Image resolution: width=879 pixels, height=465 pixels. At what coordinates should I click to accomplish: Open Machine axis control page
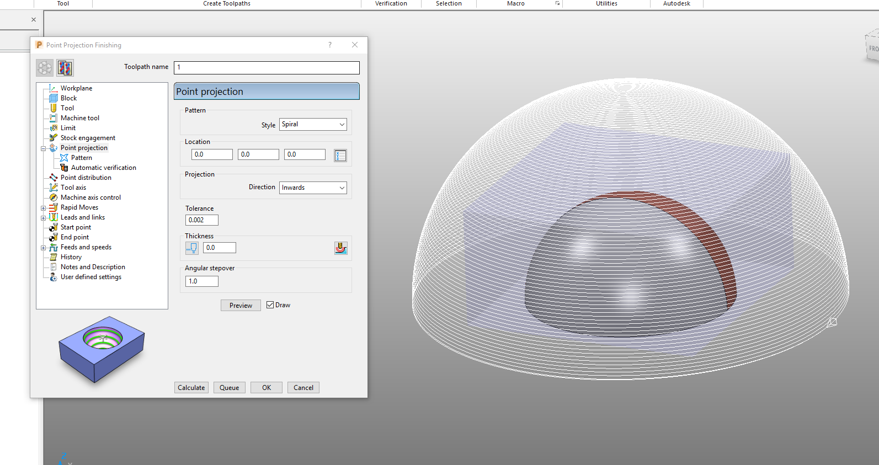pyautogui.click(x=90, y=197)
